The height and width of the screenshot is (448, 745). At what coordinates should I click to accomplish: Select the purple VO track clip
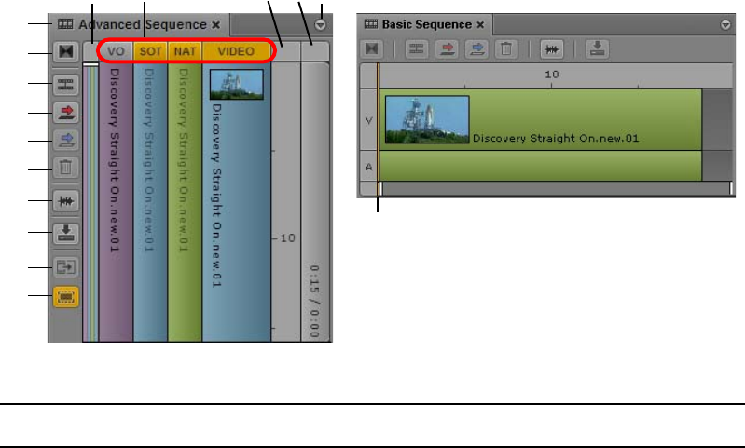116,202
